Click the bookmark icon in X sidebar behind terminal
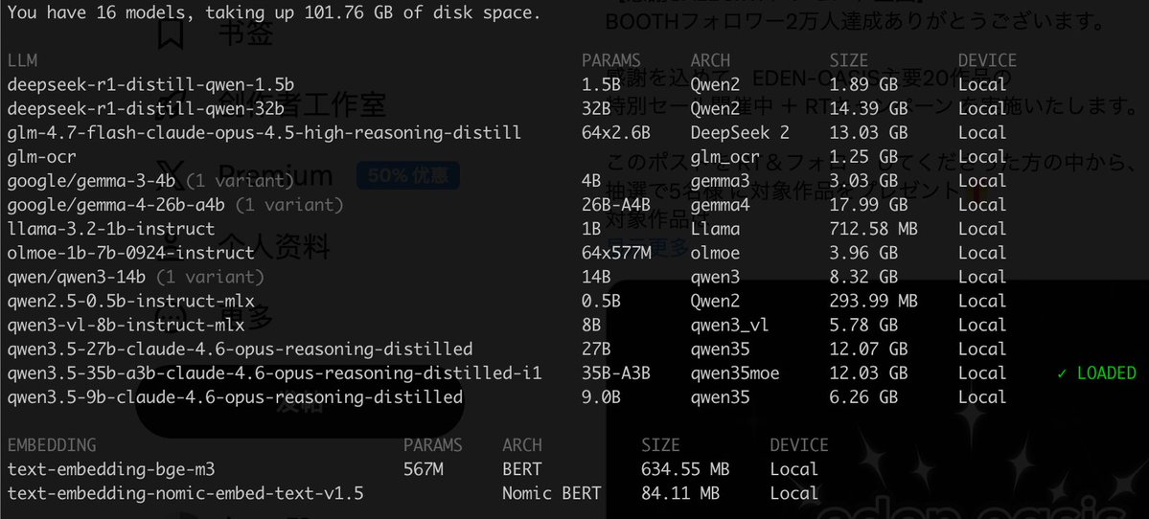1149x519 pixels. (x=170, y=35)
